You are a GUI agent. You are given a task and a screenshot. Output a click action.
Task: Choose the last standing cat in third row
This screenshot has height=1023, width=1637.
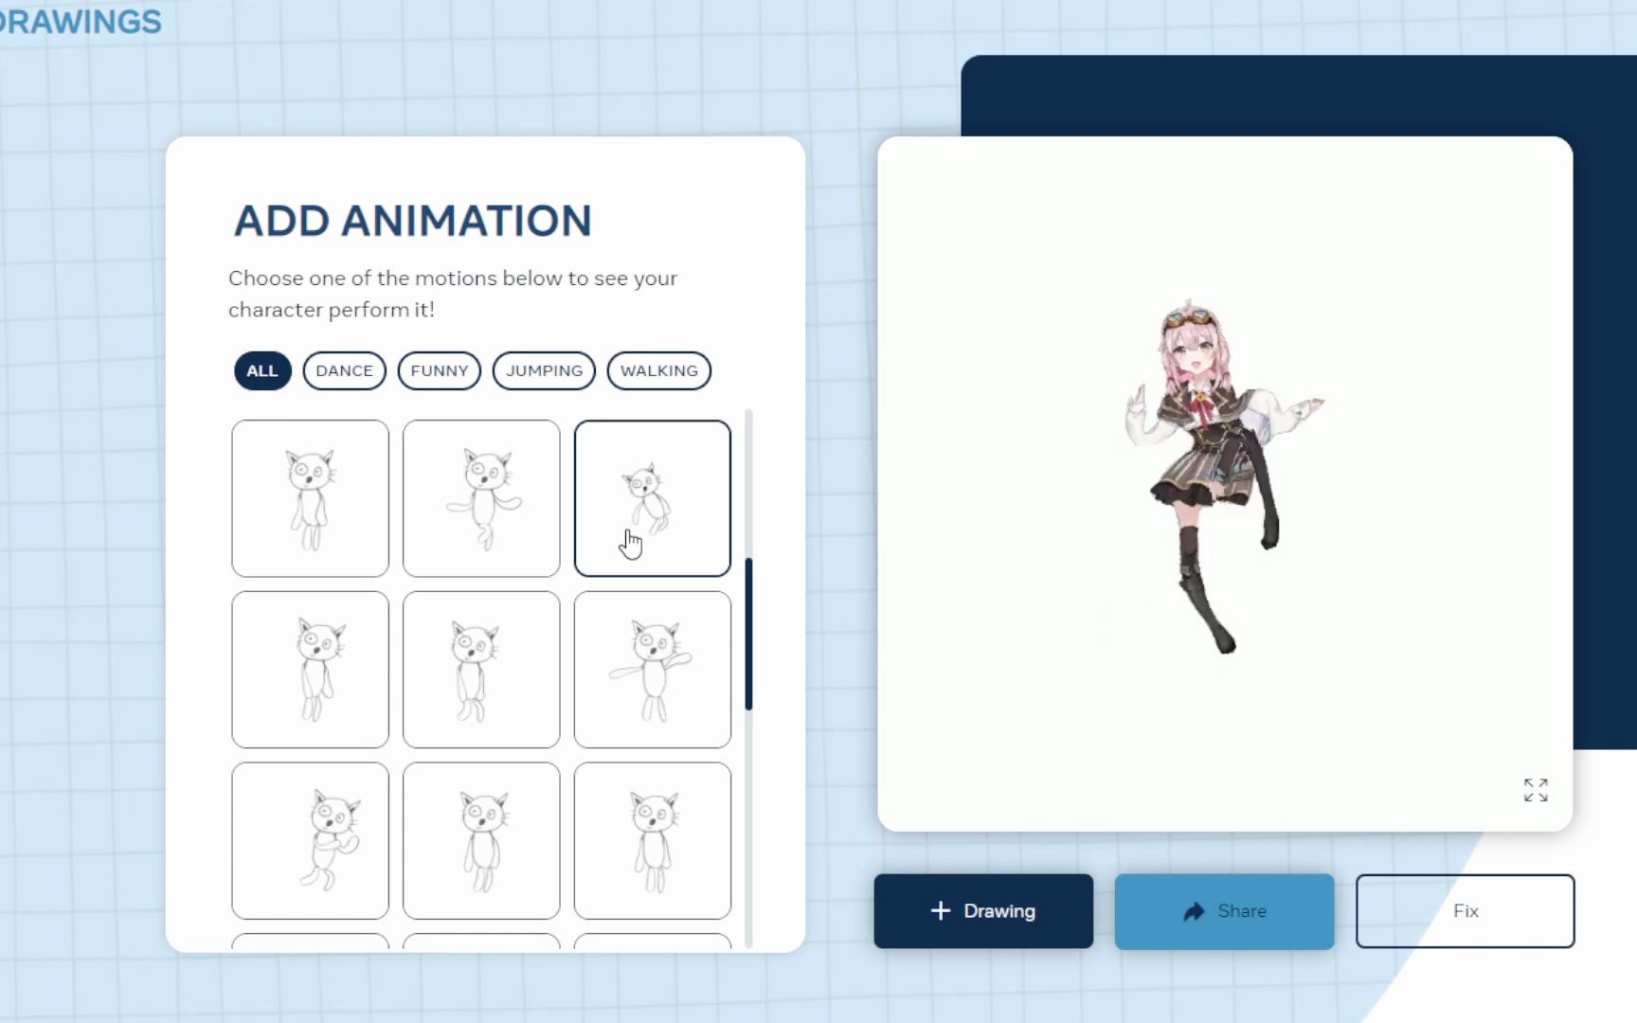653,841
